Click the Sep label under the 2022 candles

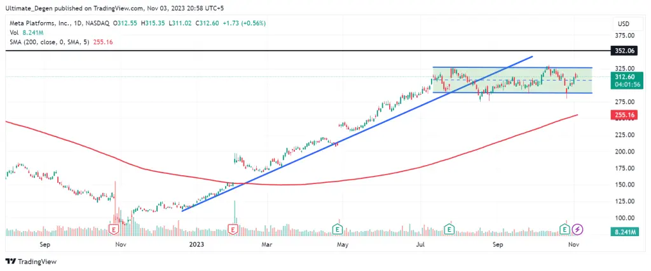(x=45, y=245)
